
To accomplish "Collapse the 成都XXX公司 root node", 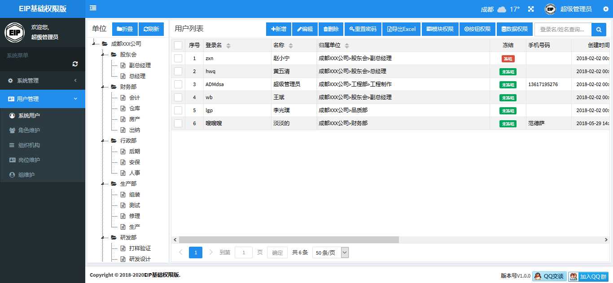I will [x=93, y=44].
